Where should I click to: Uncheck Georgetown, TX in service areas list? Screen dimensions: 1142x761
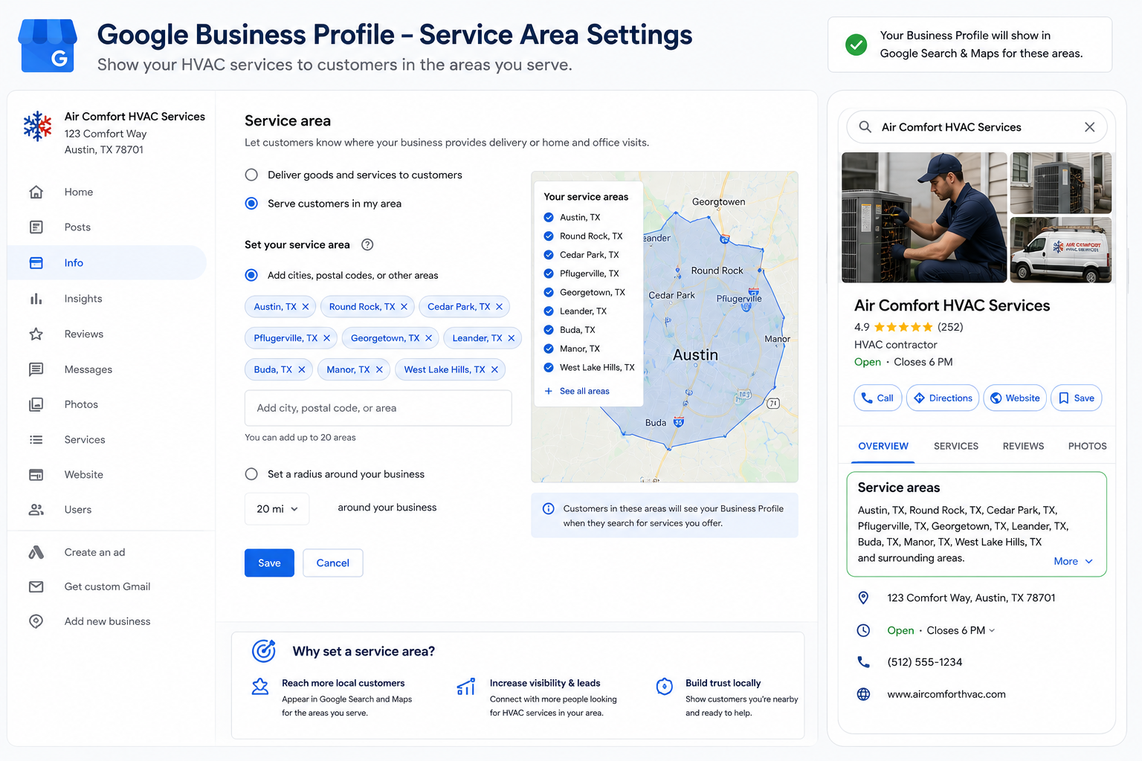[549, 292]
